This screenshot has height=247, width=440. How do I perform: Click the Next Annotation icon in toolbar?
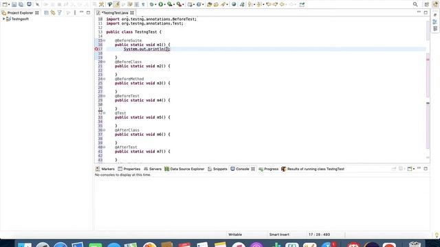pos(250,5)
